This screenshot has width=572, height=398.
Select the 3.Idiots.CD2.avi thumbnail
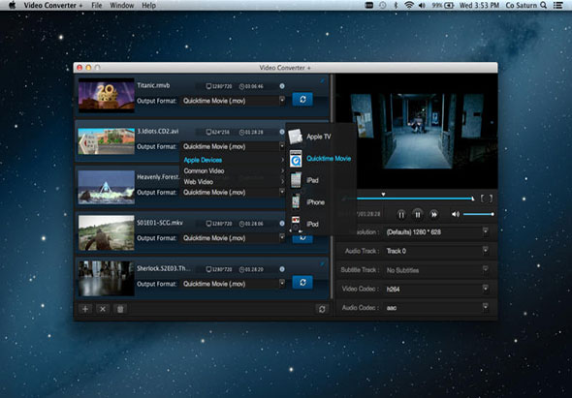106,140
